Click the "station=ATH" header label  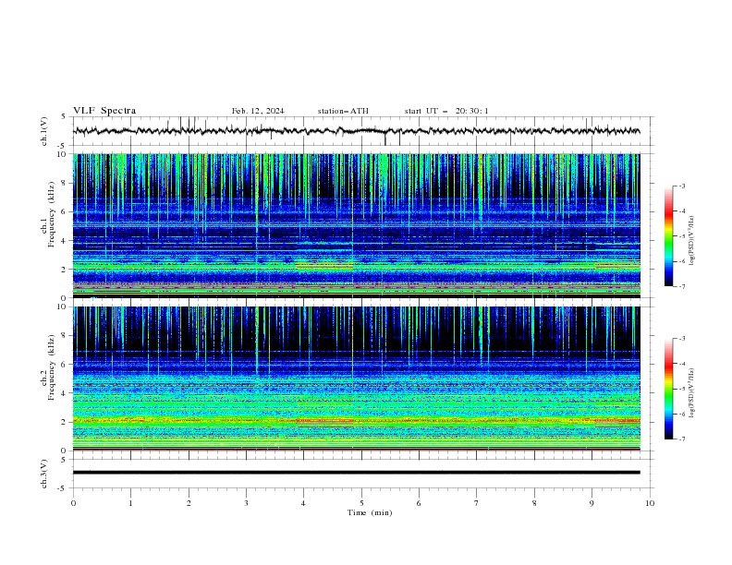[343, 111]
